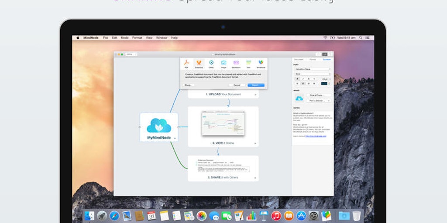The width and height of the screenshot is (447, 223).
Task: Select Image export format icon
Action: click(224, 63)
